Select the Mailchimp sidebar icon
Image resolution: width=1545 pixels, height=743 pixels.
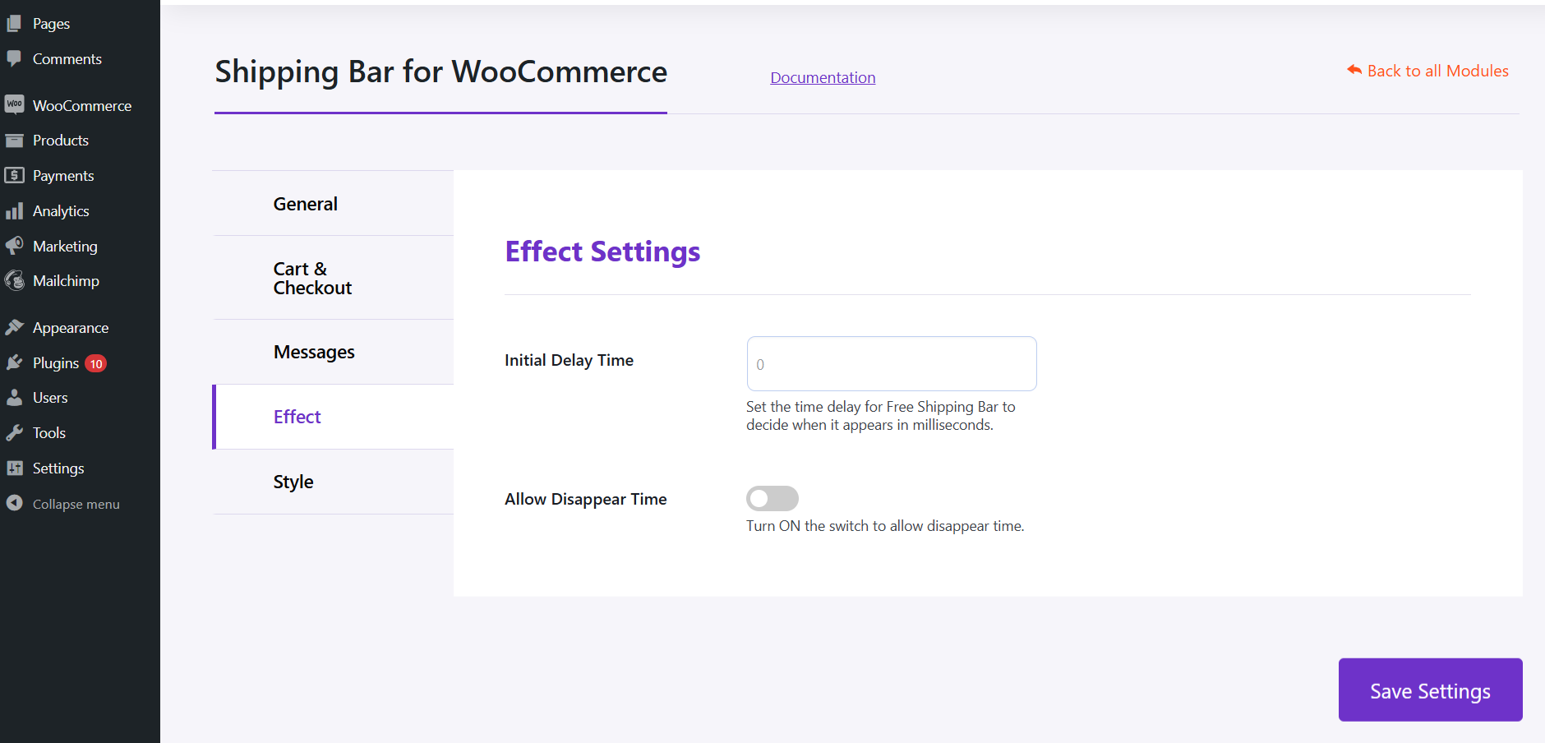pyautogui.click(x=63, y=280)
